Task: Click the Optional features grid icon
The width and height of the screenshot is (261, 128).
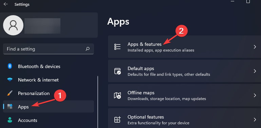Action: click(x=117, y=120)
